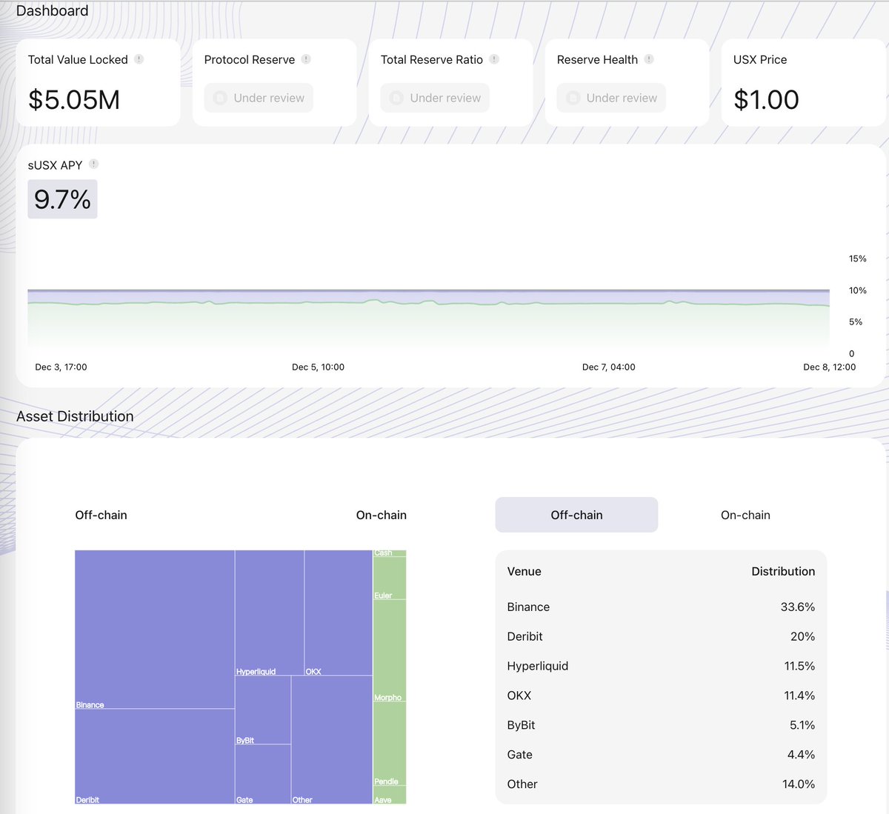Click the info icon beside Reserve Health

click(x=649, y=59)
